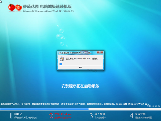Click the small icon in the dialog title bar

point(59,53)
